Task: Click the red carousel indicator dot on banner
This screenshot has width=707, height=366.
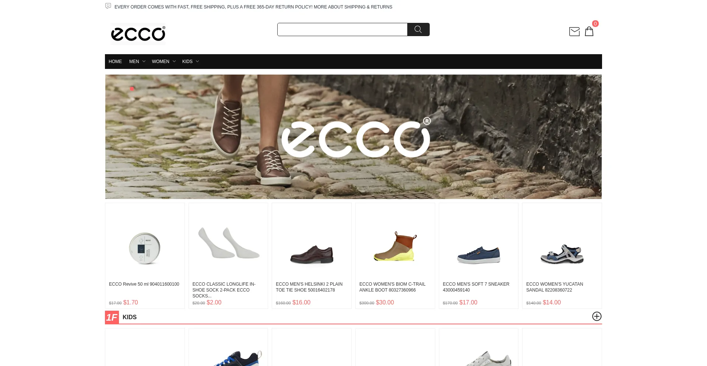Action: point(132,89)
